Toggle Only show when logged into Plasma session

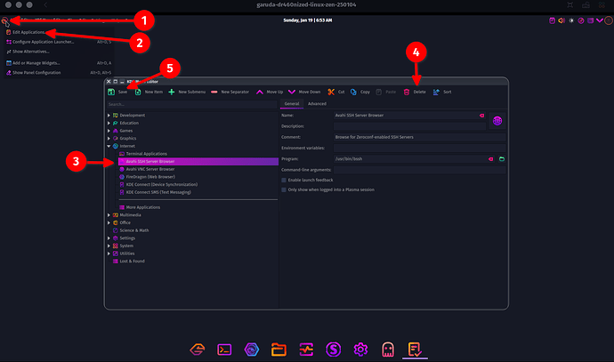click(x=284, y=189)
